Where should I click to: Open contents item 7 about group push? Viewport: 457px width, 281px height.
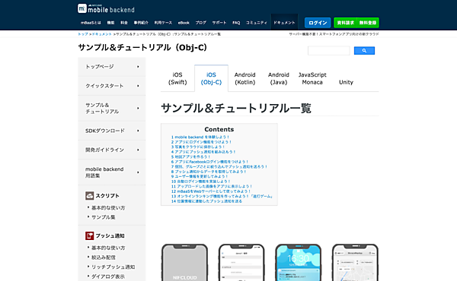click(x=219, y=166)
